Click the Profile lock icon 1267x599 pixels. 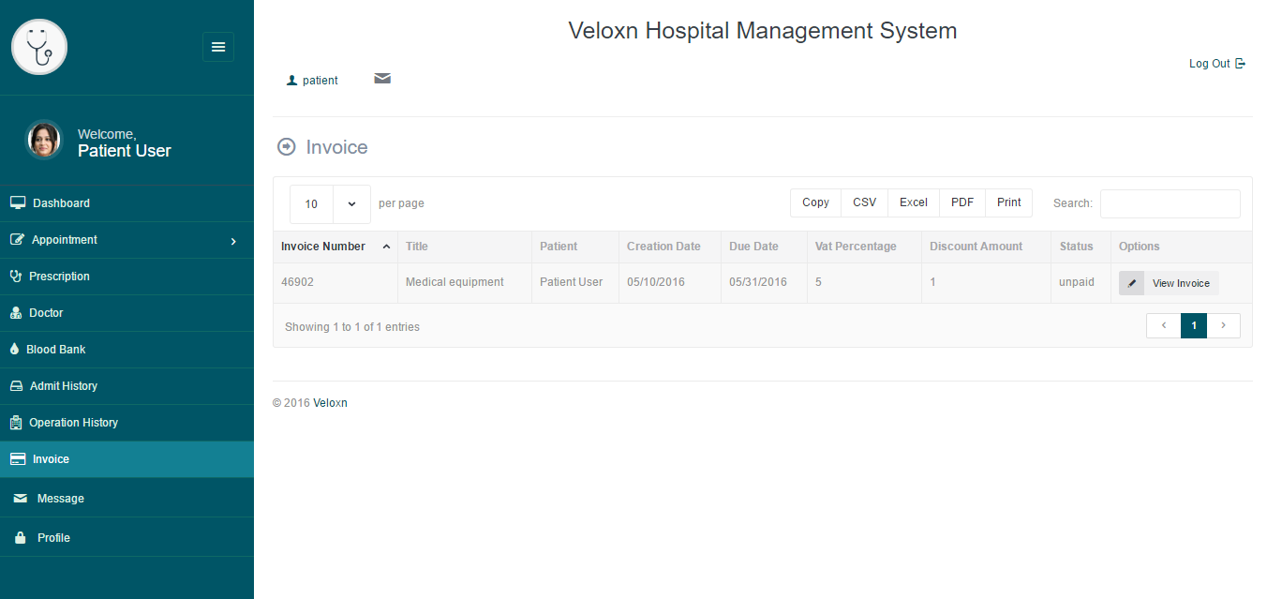[19, 538]
